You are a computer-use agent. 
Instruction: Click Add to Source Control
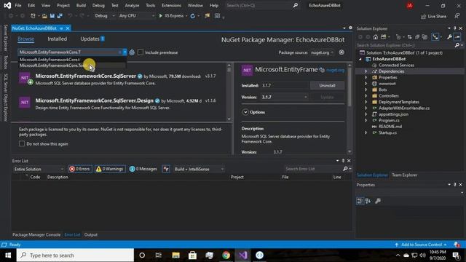(421, 245)
